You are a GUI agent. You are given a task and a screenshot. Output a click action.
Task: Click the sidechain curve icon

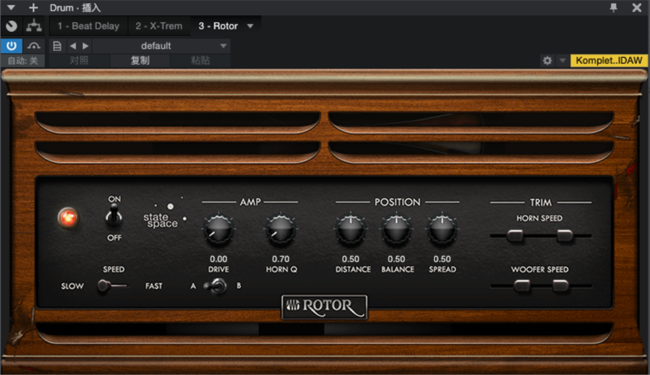[x=34, y=45]
